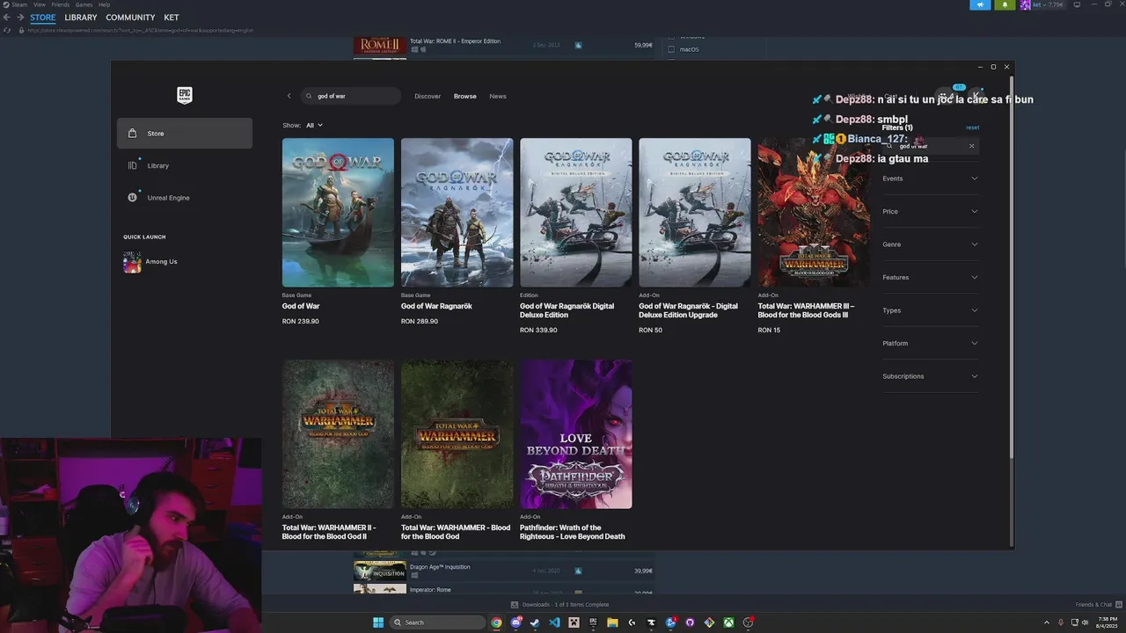Expand the Events filter
The height and width of the screenshot is (633, 1126).
coord(930,178)
